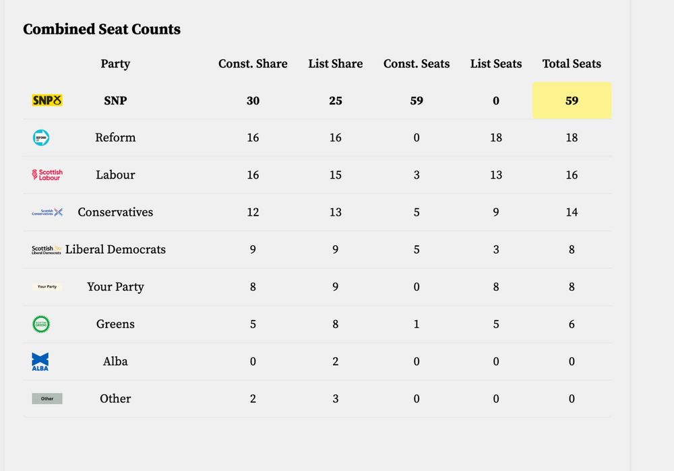Image resolution: width=674 pixels, height=471 pixels.
Task: Select Reform's list seats value 18
Action: coord(496,137)
